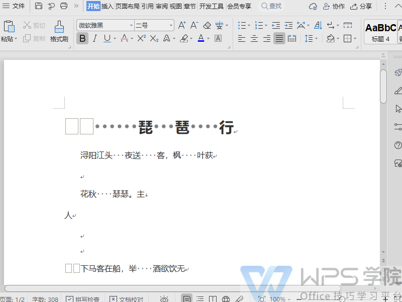Click the character border A icon
This screenshot has width=402, height=302.
218,39
